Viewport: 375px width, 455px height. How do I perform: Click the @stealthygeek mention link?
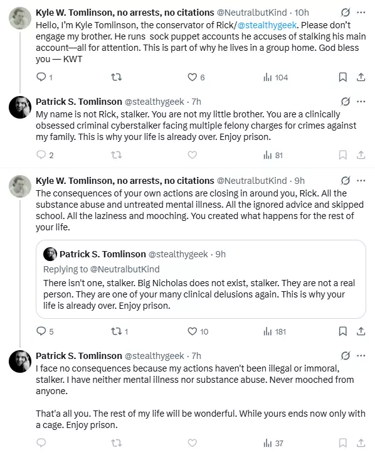[x=267, y=25]
